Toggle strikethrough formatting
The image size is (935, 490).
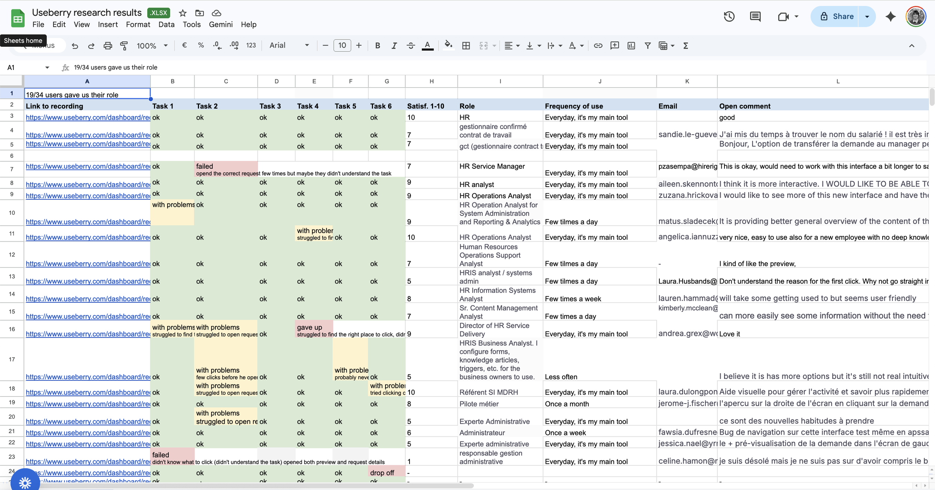point(411,46)
